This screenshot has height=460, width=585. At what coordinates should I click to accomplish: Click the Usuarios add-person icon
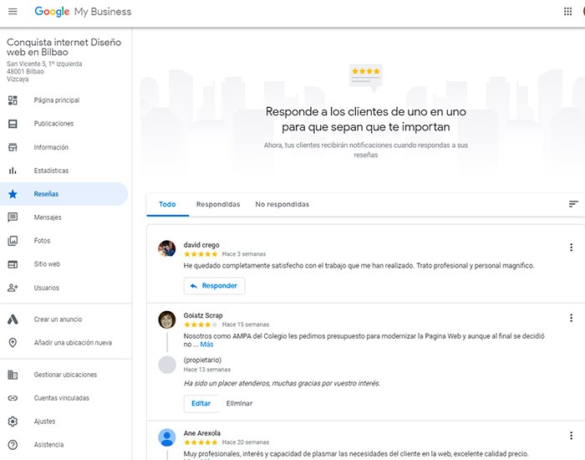[13, 288]
